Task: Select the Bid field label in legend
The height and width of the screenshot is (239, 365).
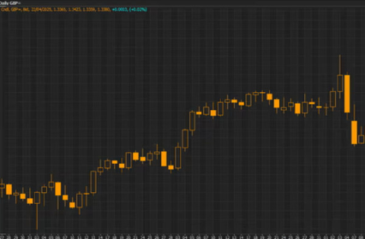Action: click(26, 10)
